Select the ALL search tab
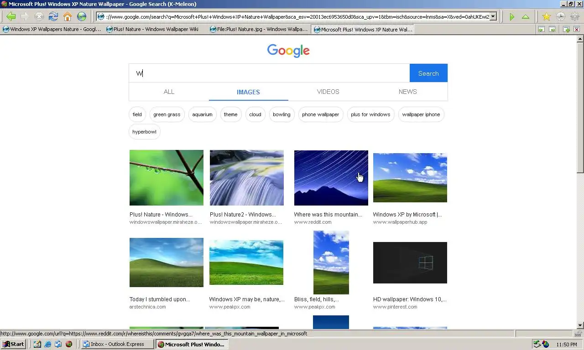The width and height of the screenshot is (584, 350). point(169,92)
